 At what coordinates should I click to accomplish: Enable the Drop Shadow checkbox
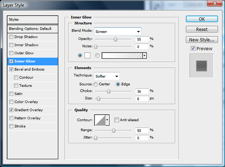click(x=11, y=37)
